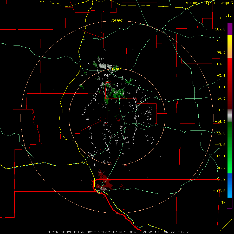Click the VEL legend title
Image resolution: width=234 pixels, height=234 pixels.
[x=229, y=16]
